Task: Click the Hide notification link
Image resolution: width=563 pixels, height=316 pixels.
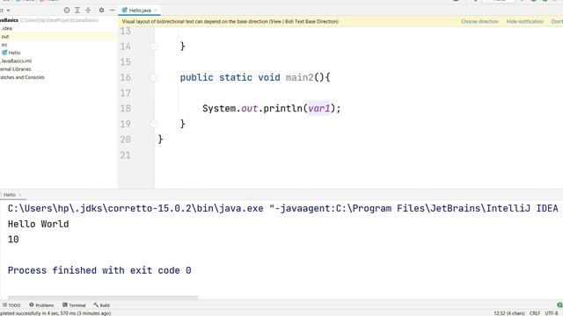Action: [x=524, y=21]
